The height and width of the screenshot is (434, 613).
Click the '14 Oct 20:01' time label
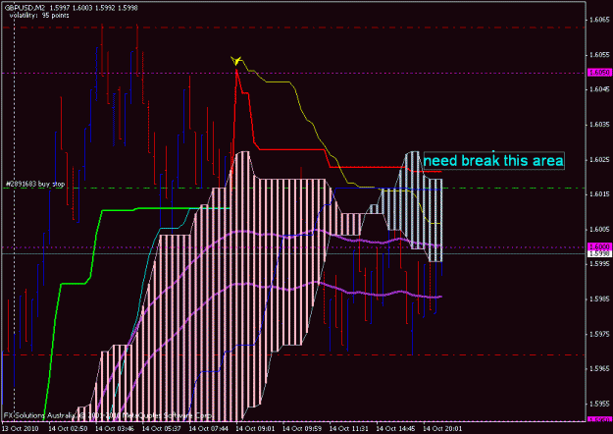[443, 428]
